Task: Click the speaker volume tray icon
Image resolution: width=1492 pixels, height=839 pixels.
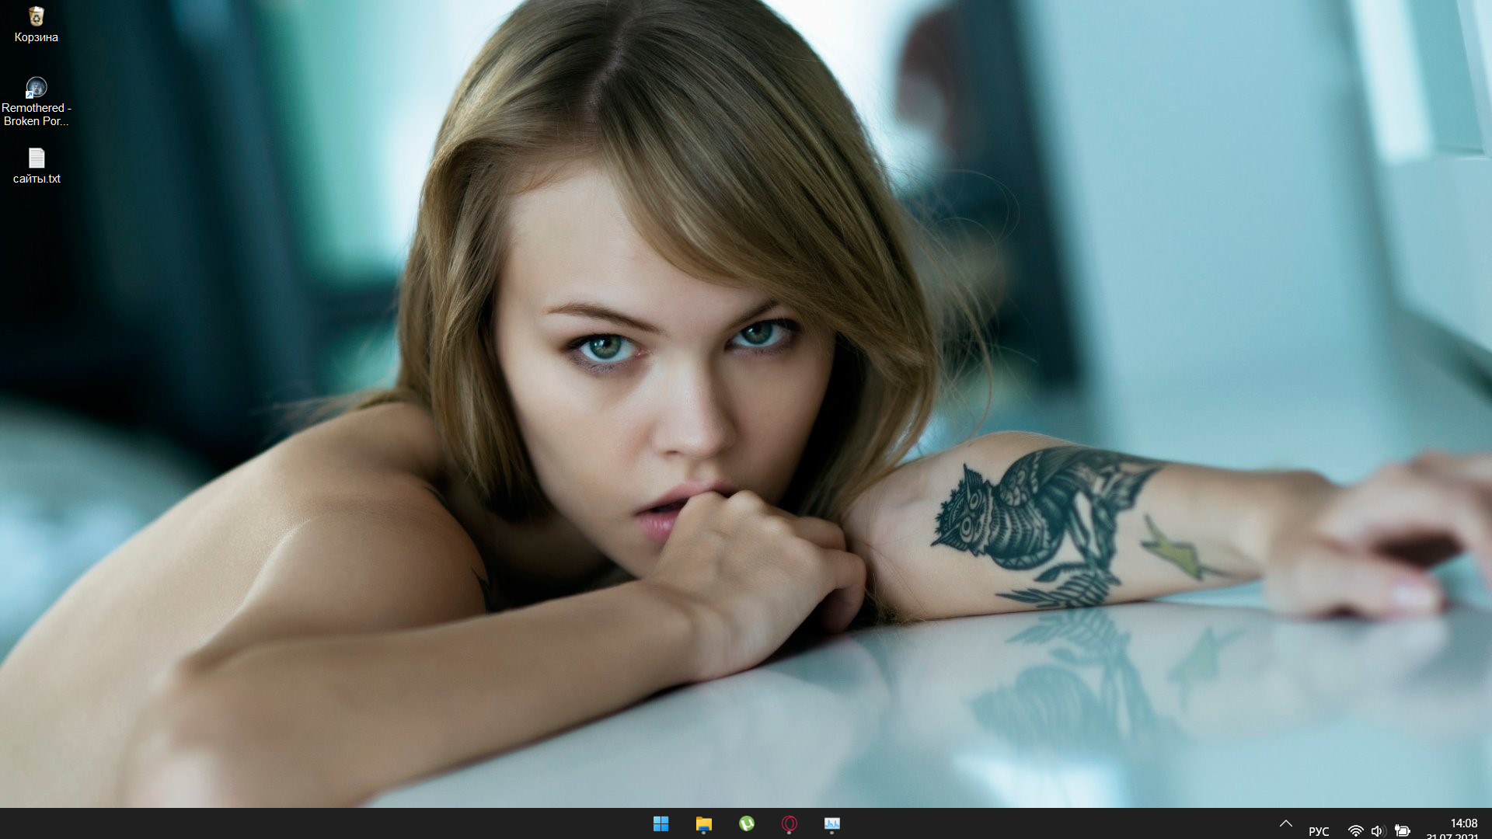Action: 1378,830
